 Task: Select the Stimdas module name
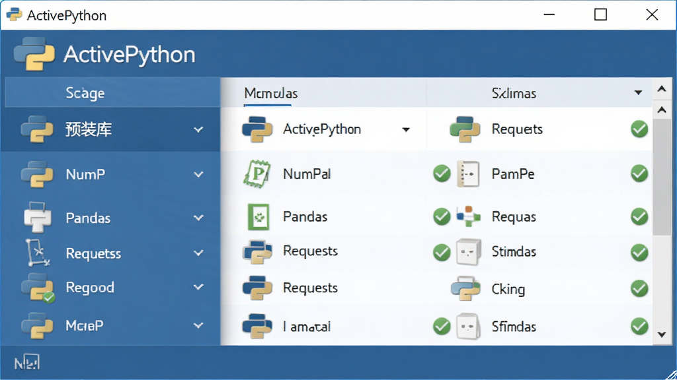(x=514, y=251)
